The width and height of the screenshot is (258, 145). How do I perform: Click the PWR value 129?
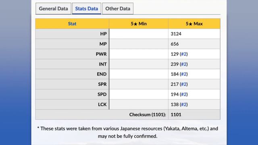pyautogui.click(x=175, y=54)
